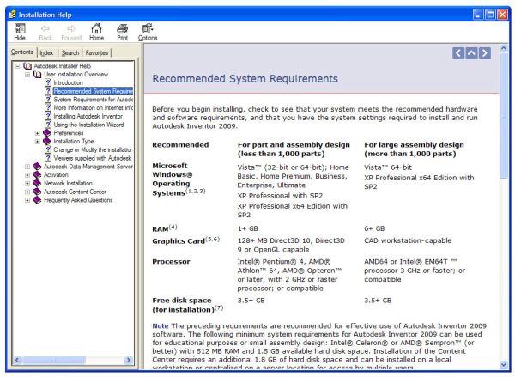
Task: Click the 'Processor' row label
Action: (x=171, y=262)
